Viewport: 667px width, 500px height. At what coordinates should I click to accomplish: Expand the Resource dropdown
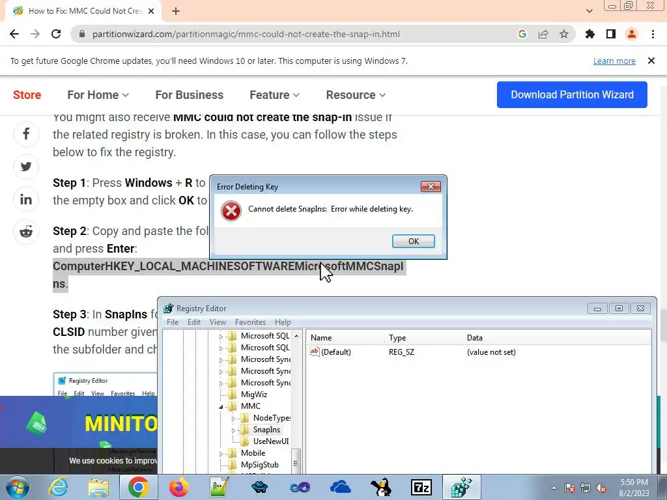coord(356,95)
